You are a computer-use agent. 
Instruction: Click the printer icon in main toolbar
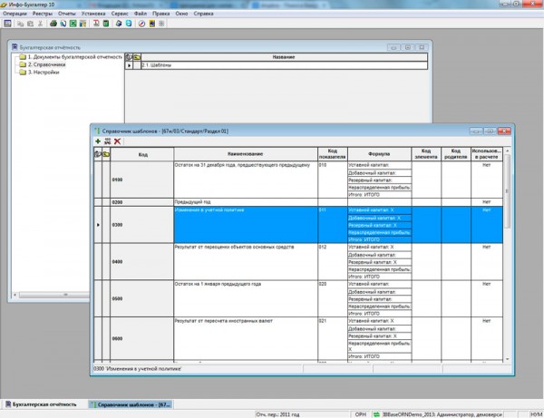[53, 23]
